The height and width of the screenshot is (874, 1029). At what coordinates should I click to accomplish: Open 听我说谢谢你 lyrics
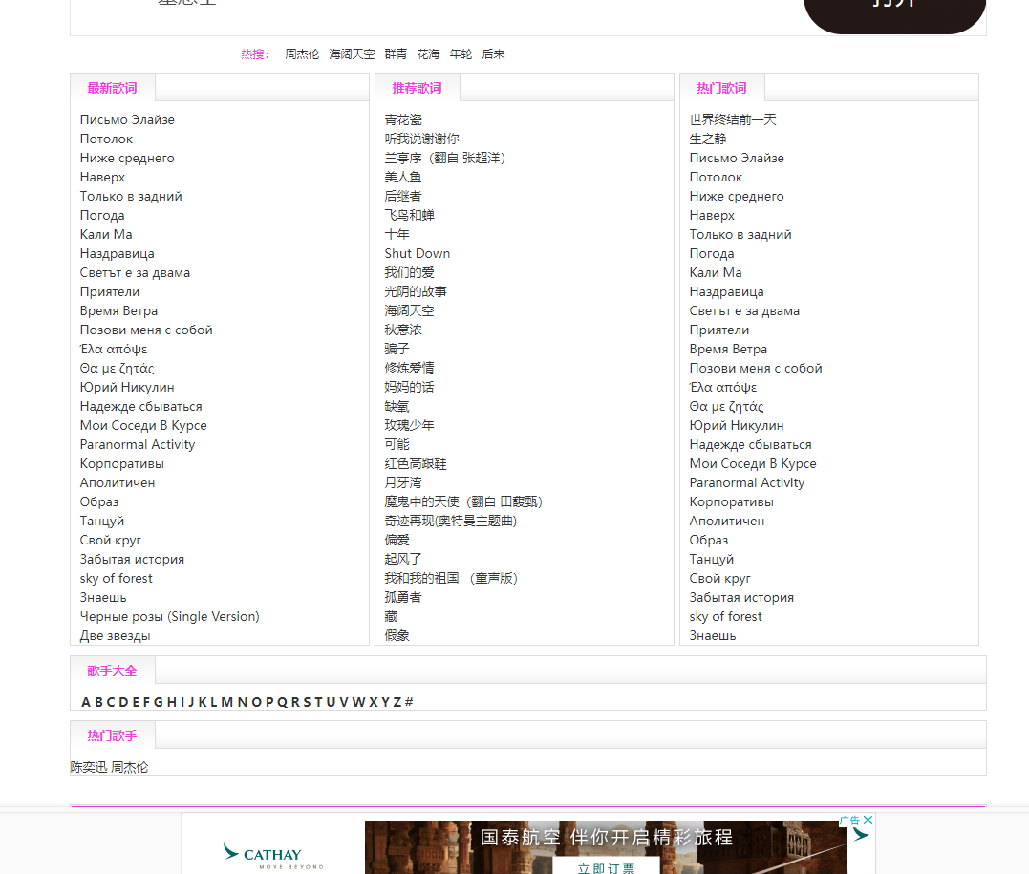click(422, 139)
